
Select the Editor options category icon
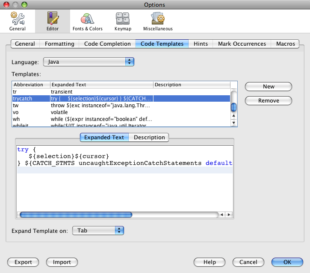(x=52, y=21)
